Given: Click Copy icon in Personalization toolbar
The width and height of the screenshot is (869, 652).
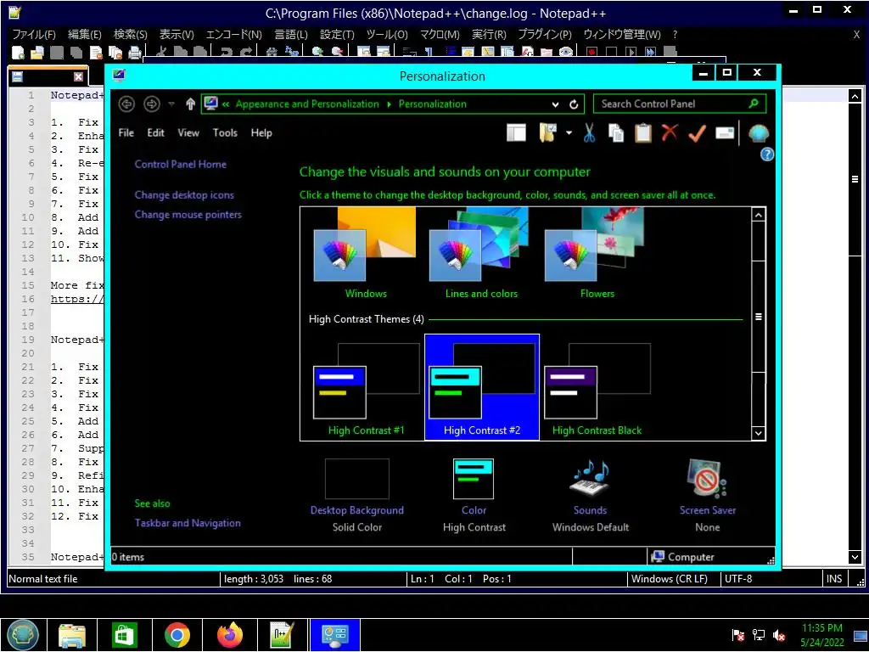Looking at the screenshot, I should pos(616,133).
